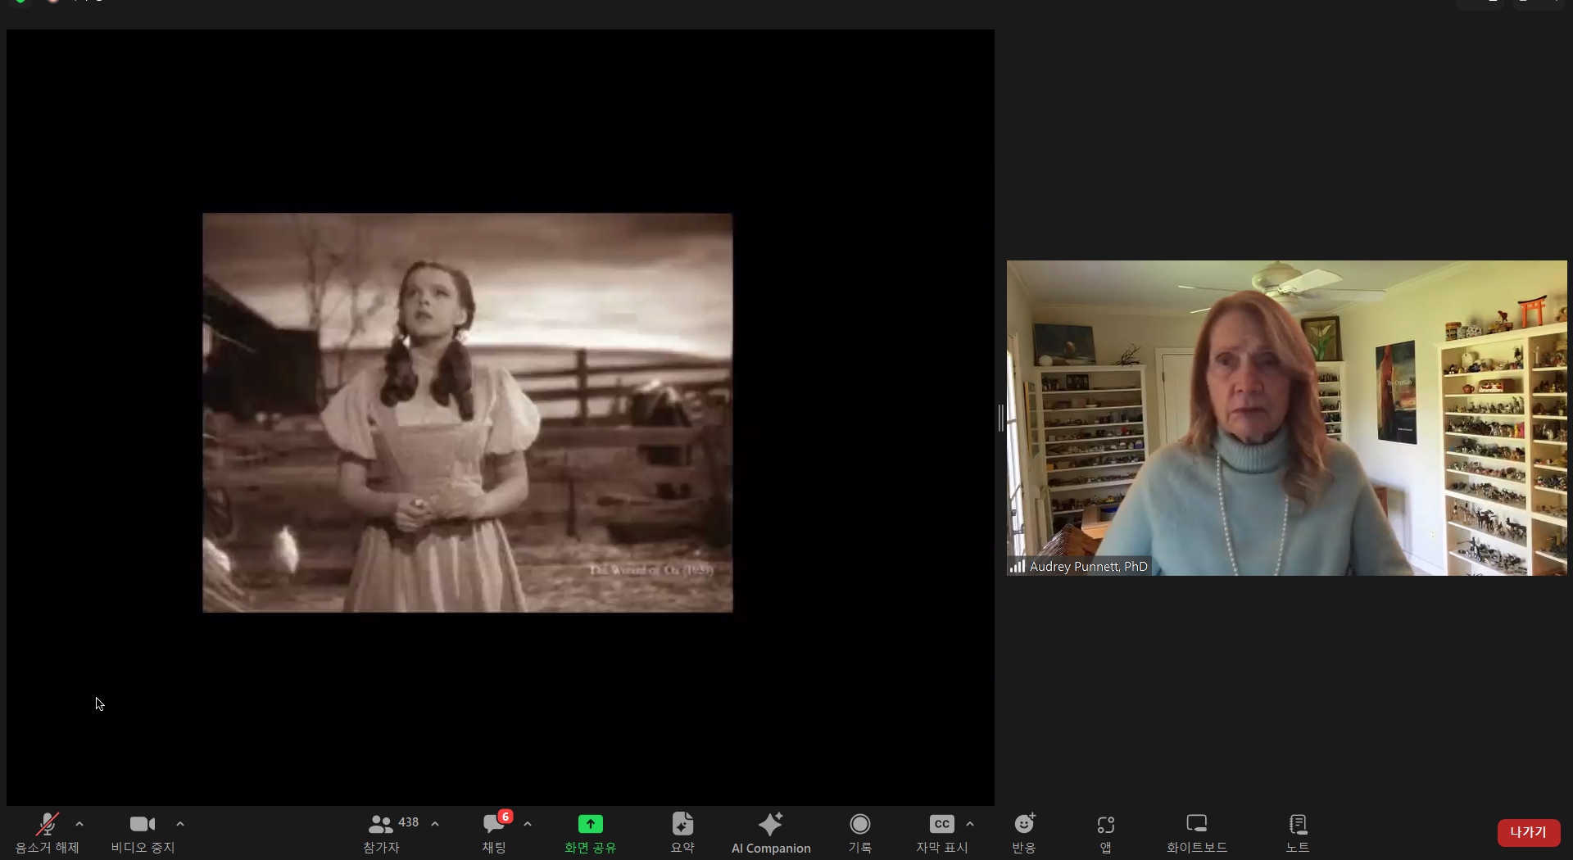Viewport: 1573px width, 860px height.
Task: Expand chat options arrow beside 채팅
Action: (x=528, y=824)
